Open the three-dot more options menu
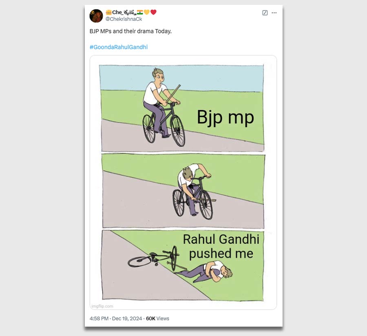This screenshot has width=367, height=336. (x=274, y=13)
